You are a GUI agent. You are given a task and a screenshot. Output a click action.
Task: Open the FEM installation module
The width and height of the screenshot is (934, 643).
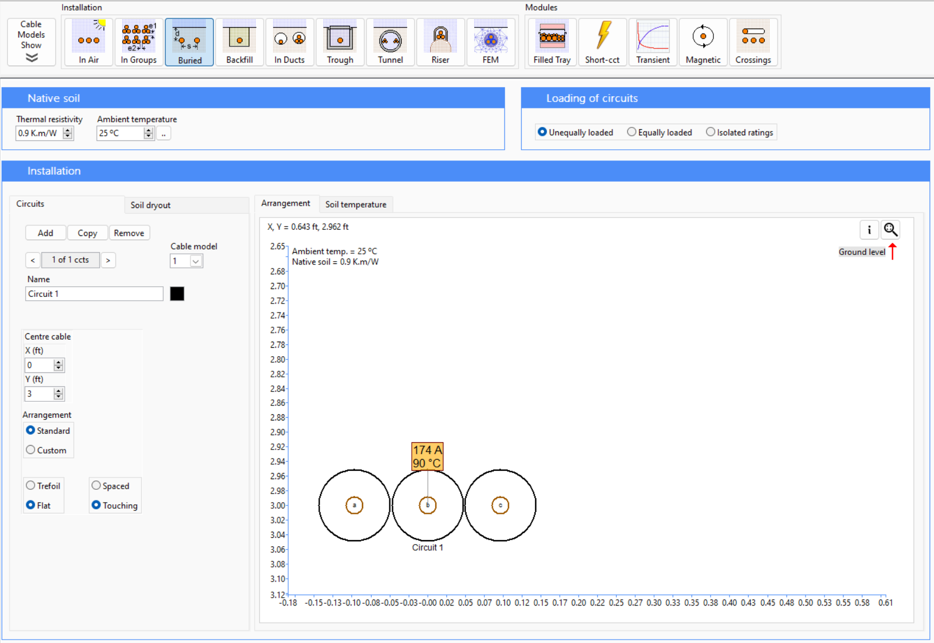coord(490,42)
